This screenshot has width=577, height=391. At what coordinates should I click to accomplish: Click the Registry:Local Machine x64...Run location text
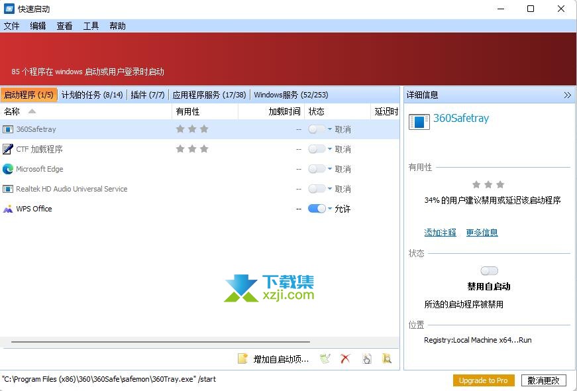click(x=478, y=340)
